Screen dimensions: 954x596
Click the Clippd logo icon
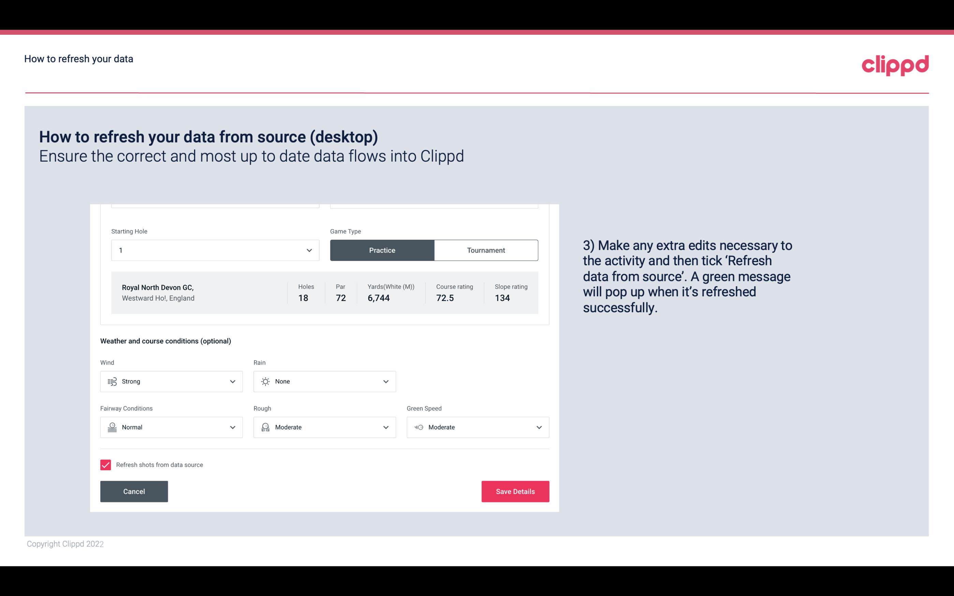pos(894,64)
